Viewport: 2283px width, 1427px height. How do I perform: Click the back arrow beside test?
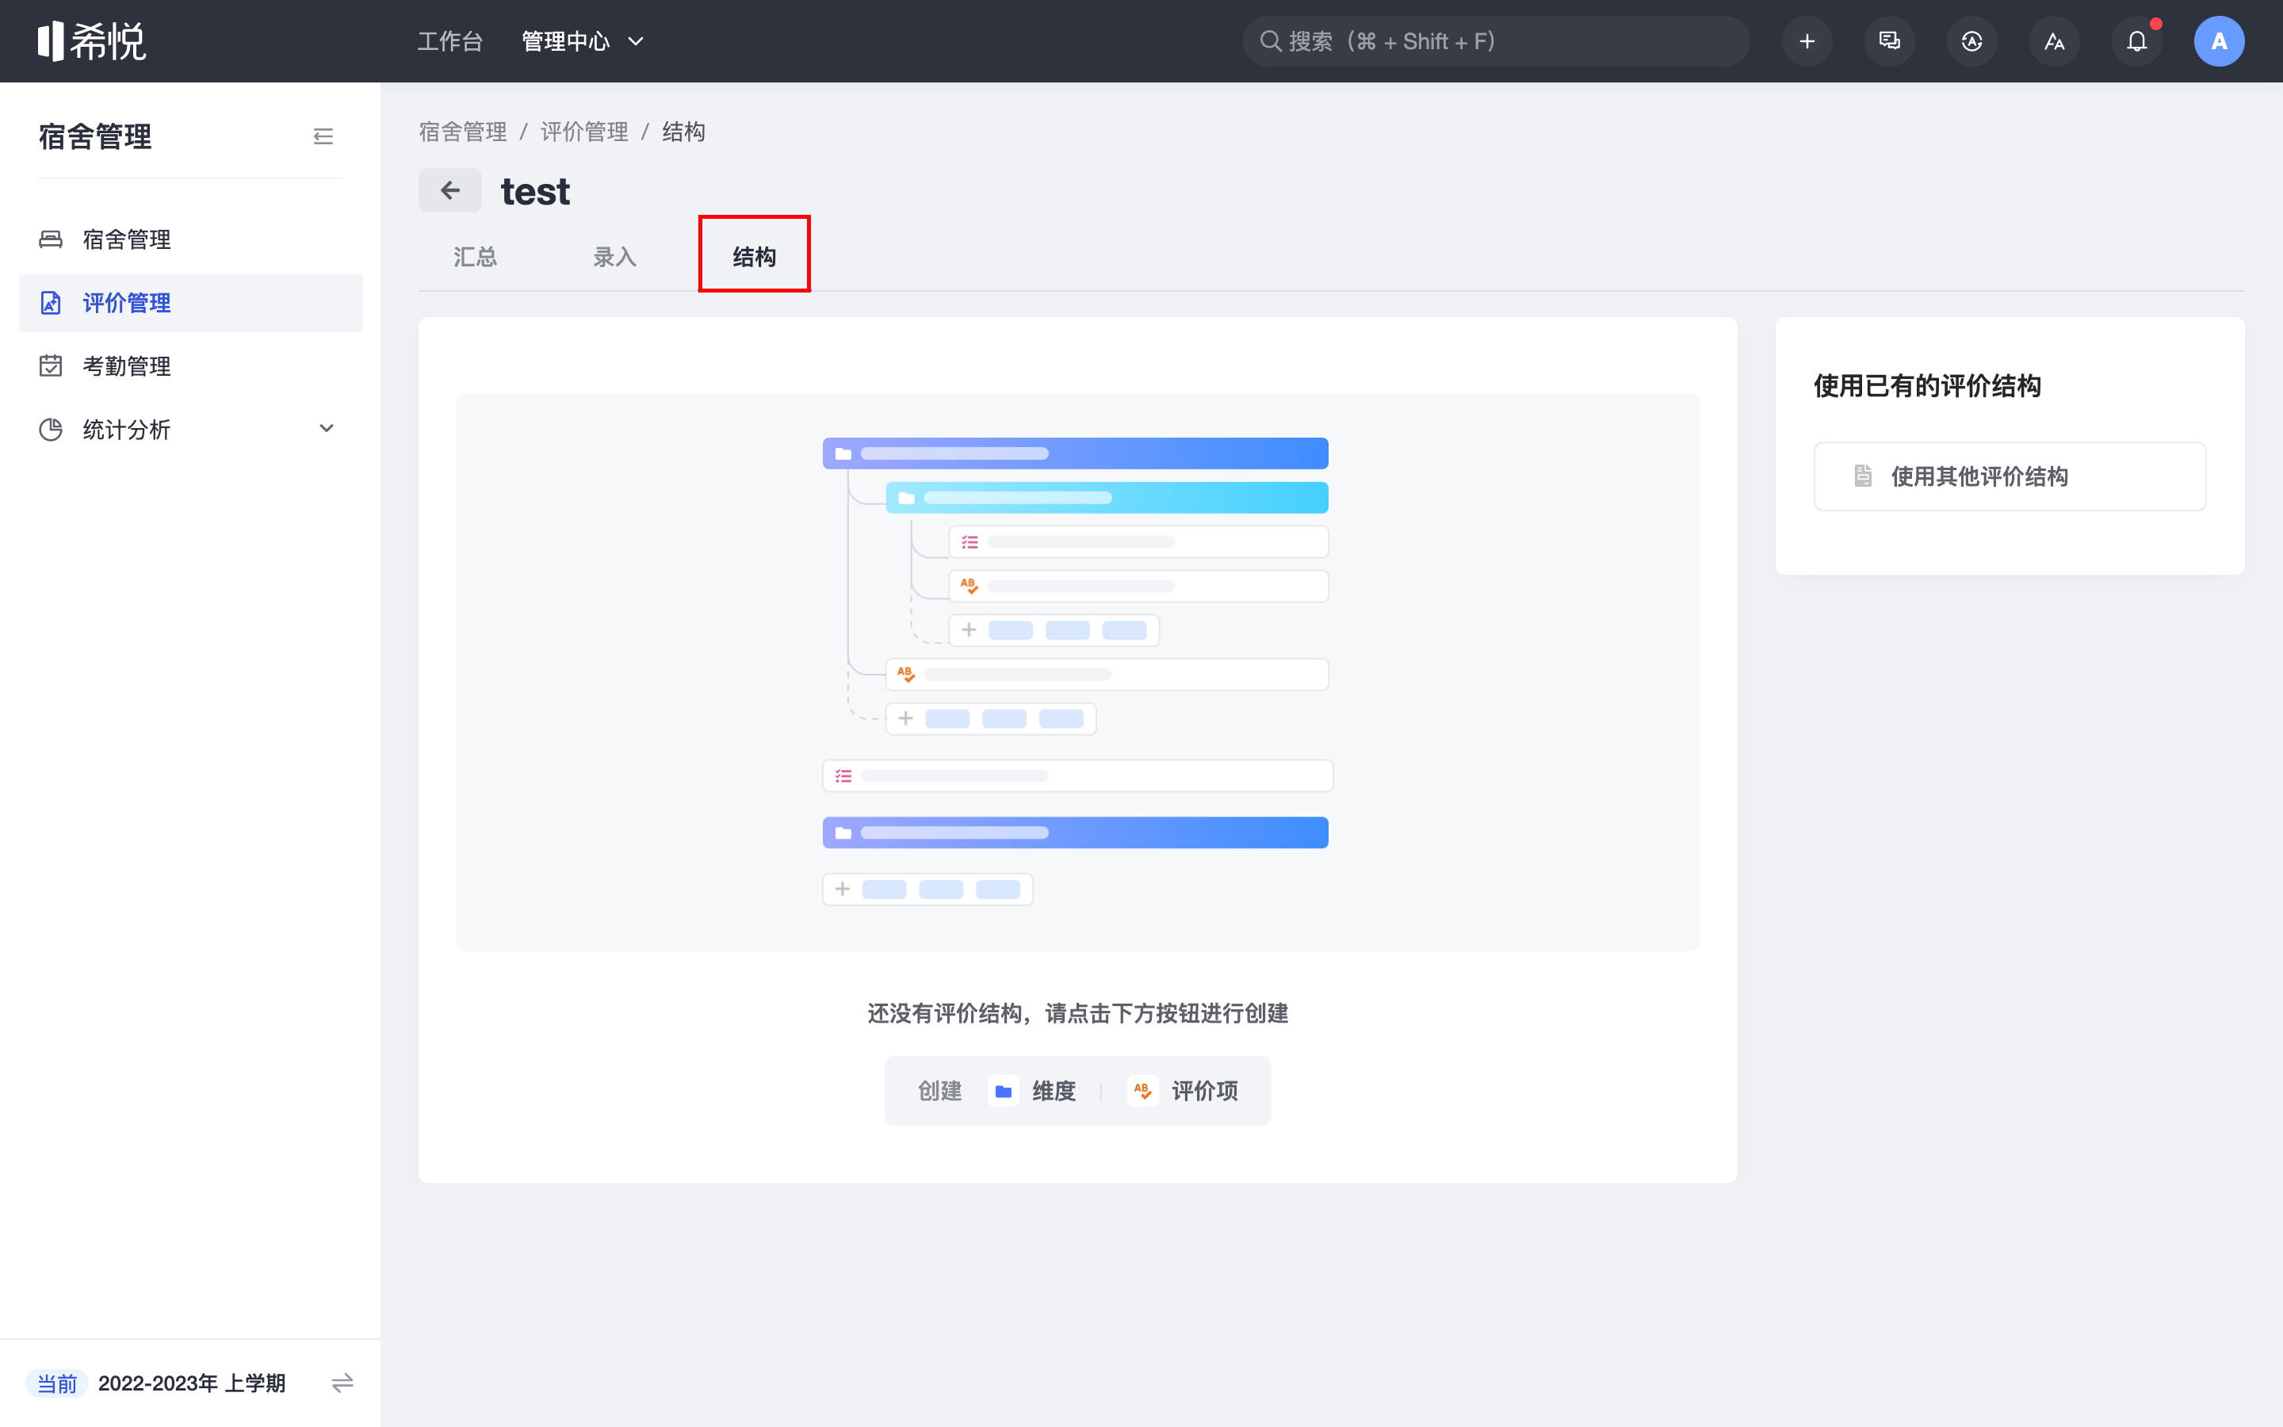[x=450, y=190]
